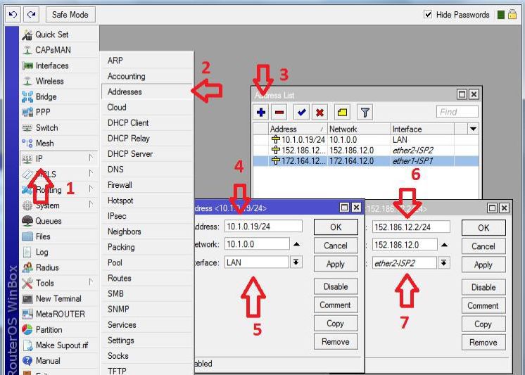Click OK in the 10.1.0.19/24 dialog
Viewport: 525px width, 375px height.
tap(336, 227)
